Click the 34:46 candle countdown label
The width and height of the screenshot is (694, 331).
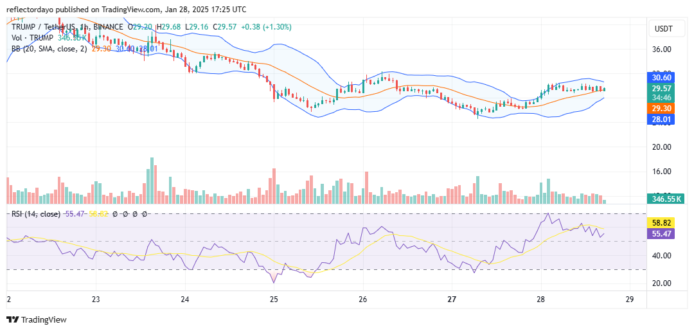tap(662, 97)
